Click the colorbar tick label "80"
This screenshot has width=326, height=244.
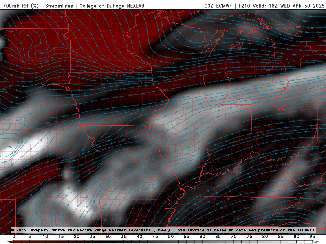tap(265, 237)
